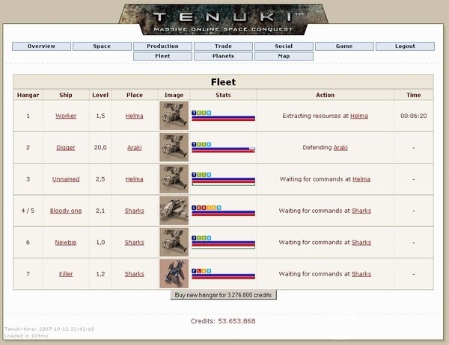Open the Worker ship image
Screen dimensions: 449x345
174,116
